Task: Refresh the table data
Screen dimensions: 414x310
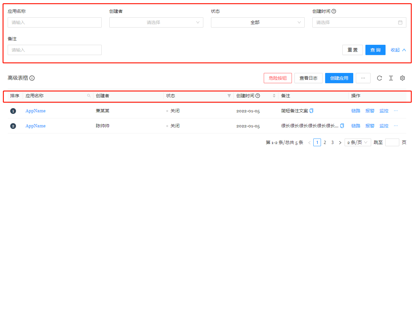Action: click(379, 78)
